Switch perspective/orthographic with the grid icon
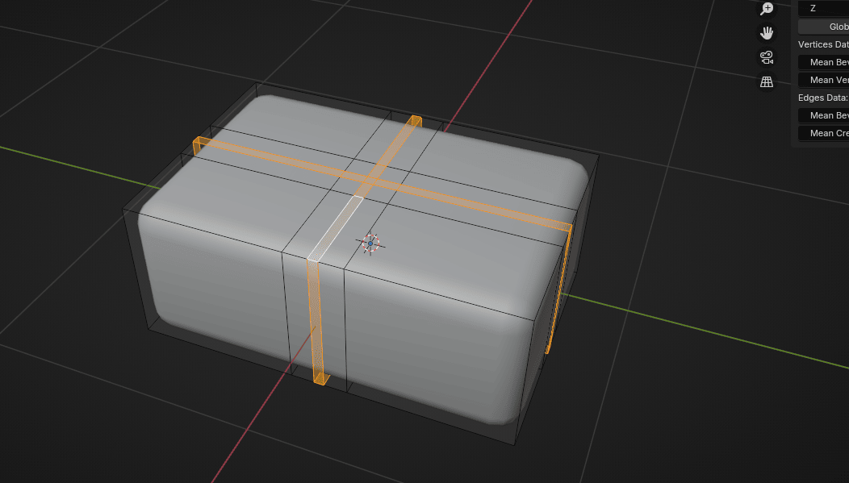This screenshot has height=483, width=849. click(766, 81)
